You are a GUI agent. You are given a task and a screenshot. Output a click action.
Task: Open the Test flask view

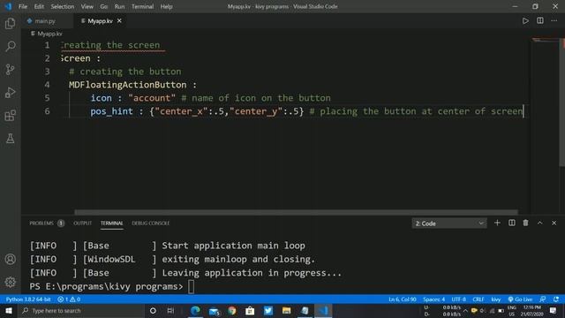coord(10,138)
